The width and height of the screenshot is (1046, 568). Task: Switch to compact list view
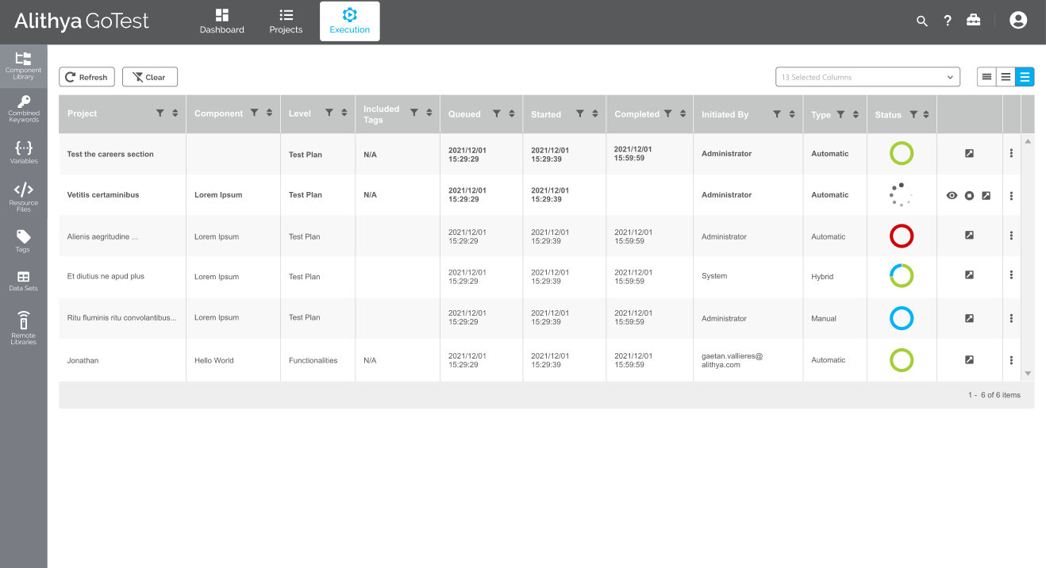tap(986, 76)
